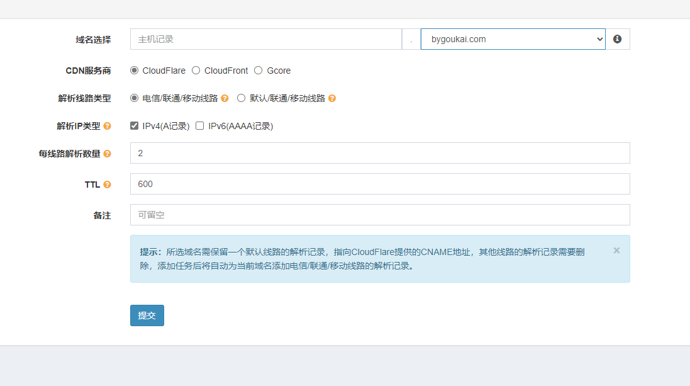Select the CloudFlare radio option
This screenshot has height=386, width=690.
pos(134,71)
